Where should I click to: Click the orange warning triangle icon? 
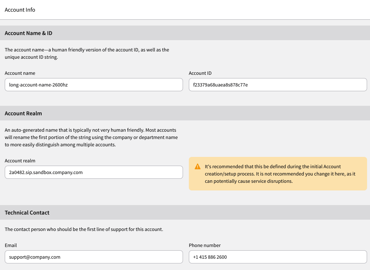tap(198, 167)
